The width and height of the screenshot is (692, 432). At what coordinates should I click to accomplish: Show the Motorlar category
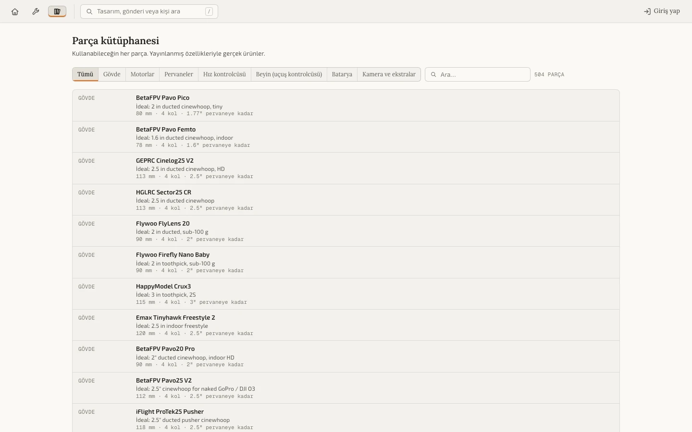(x=142, y=74)
